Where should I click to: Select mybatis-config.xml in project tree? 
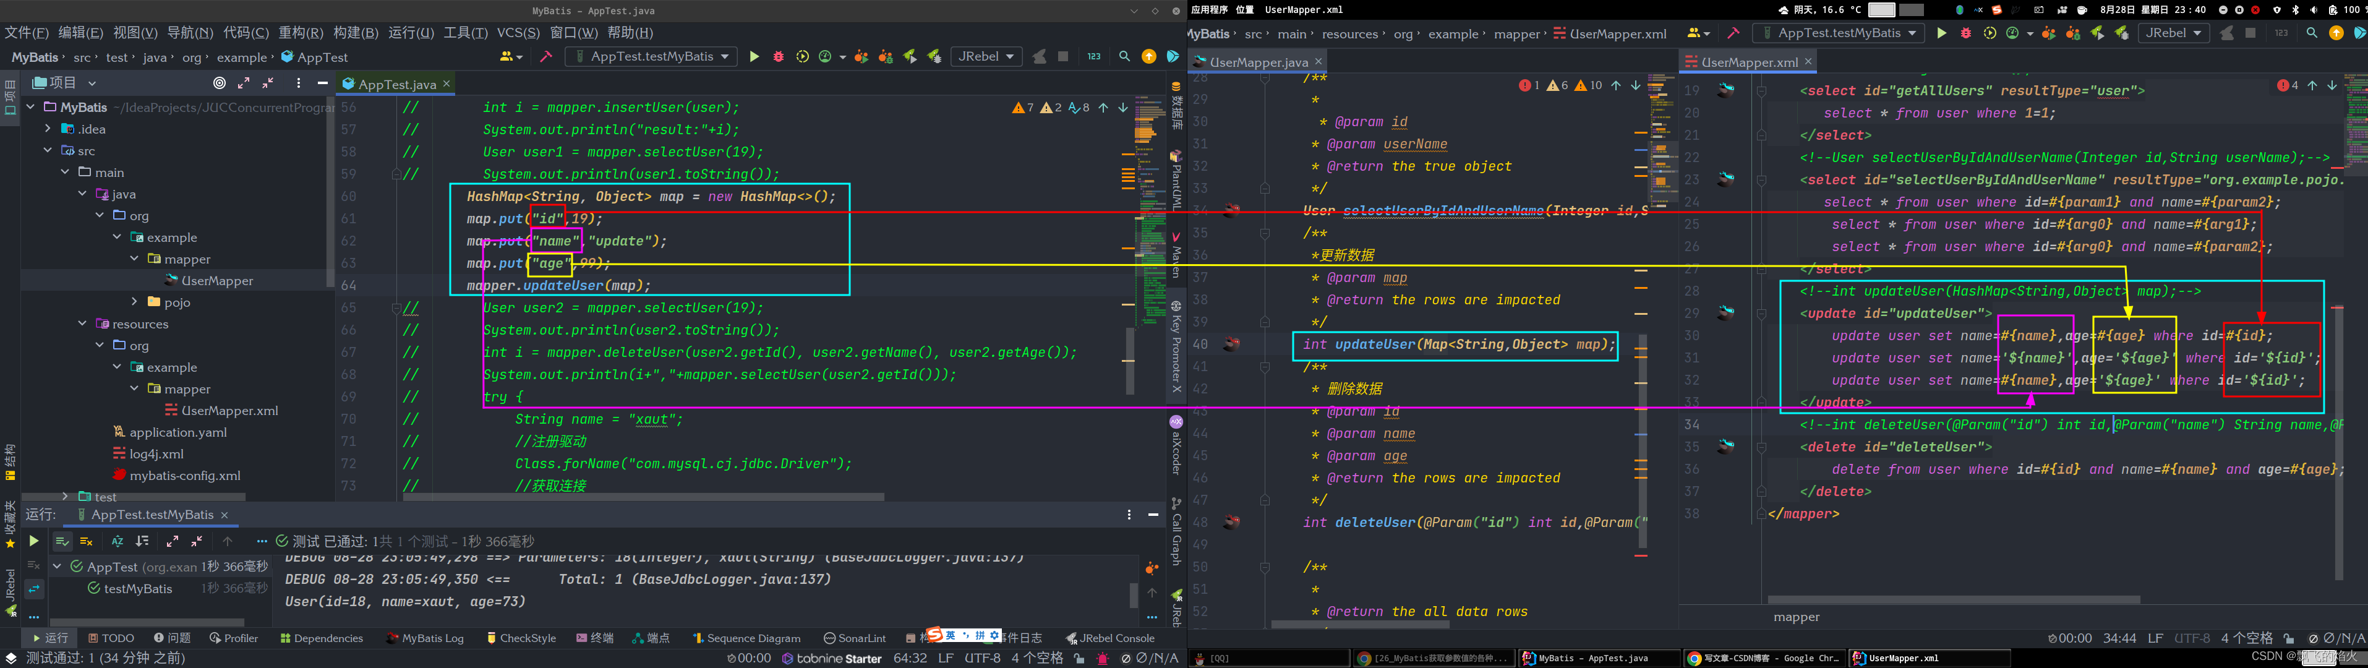tap(176, 475)
